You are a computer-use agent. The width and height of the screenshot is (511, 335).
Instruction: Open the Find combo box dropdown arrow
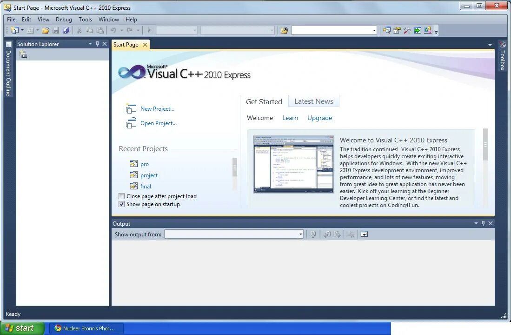point(374,30)
